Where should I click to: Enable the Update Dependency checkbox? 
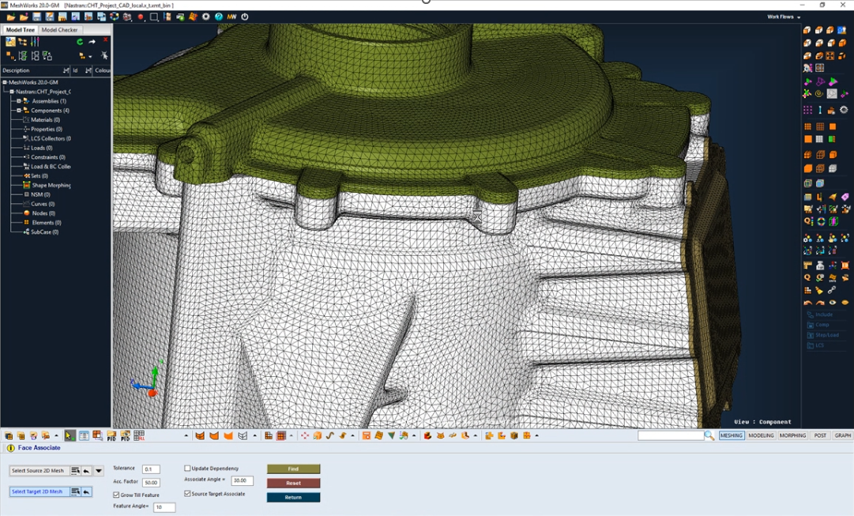click(x=188, y=469)
